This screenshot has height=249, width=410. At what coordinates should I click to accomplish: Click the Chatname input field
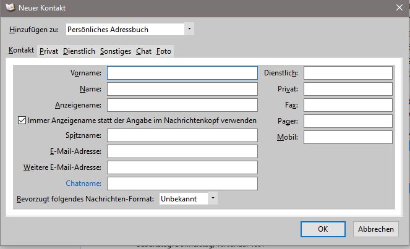pos(182,183)
